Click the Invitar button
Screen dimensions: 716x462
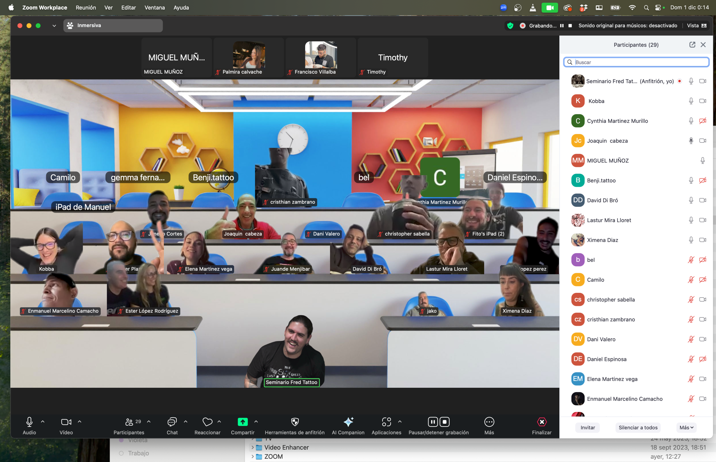pyautogui.click(x=587, y=427)
